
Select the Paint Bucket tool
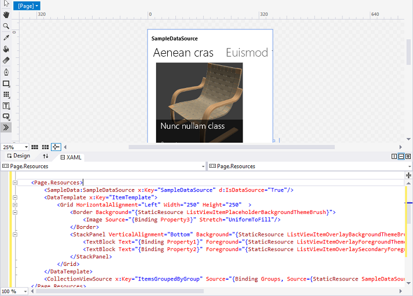6,49
